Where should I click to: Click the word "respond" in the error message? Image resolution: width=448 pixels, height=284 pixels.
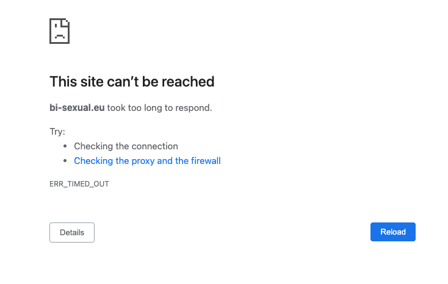tap(194, 108)
